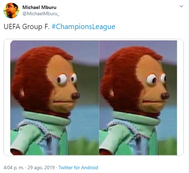Open the Twitter for Android link

pos(78,168)
